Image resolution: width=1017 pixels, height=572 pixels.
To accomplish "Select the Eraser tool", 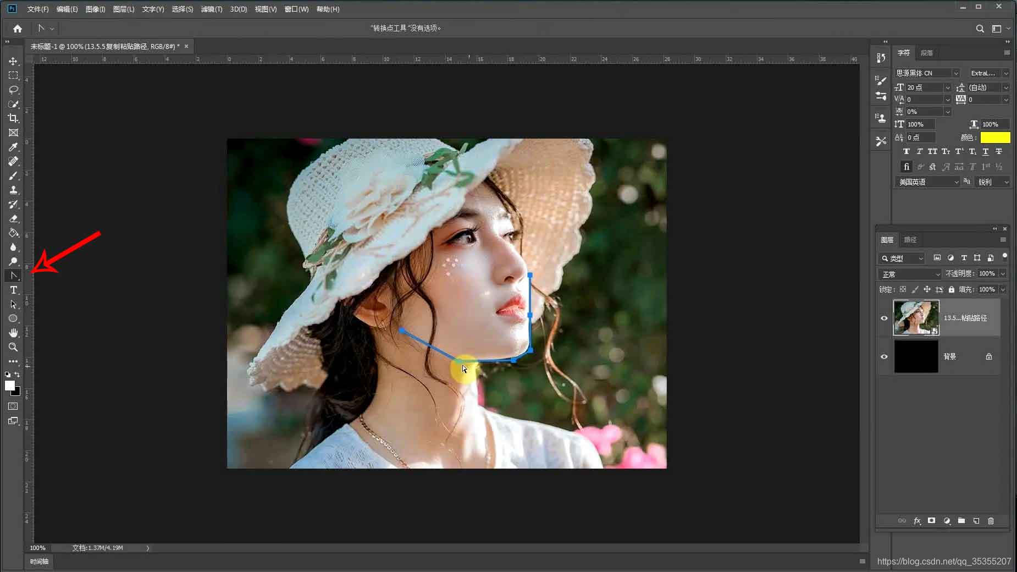I will tap(13, 218).
